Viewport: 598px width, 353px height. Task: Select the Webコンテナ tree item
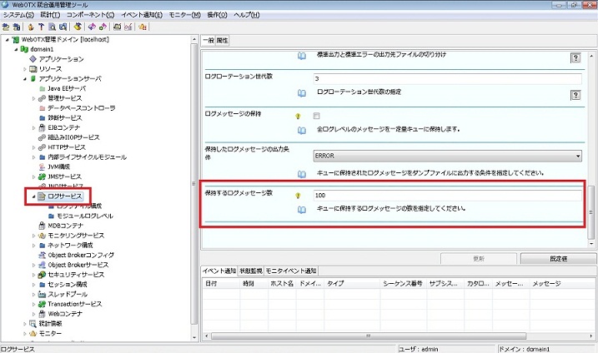point(65,314)
